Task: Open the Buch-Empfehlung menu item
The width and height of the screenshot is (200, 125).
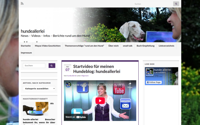Action: pos(145,46)
